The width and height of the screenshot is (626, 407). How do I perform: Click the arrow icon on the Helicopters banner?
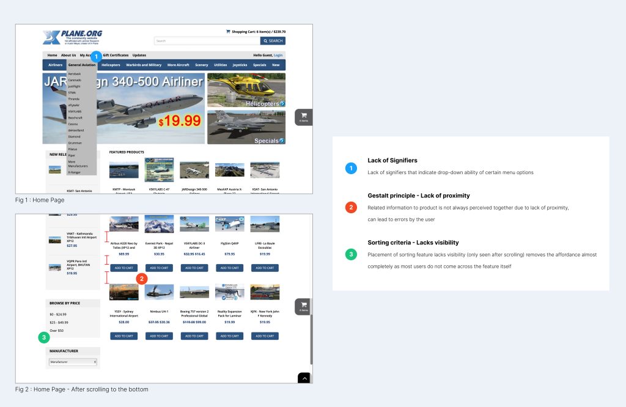click(282, 104)
